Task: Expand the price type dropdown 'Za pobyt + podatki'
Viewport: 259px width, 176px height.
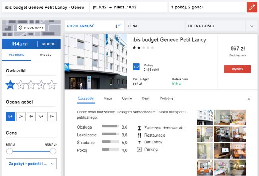Action: click(31, 164)
